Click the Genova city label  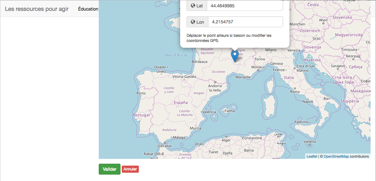(x=277, y=63)
